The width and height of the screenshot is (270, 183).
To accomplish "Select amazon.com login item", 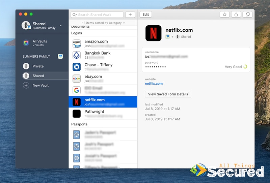I will 103,43.
